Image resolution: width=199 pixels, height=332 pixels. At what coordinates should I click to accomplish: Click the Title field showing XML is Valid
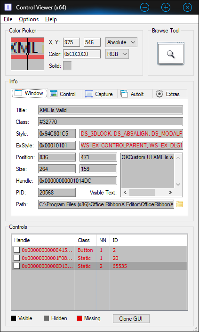111,110
